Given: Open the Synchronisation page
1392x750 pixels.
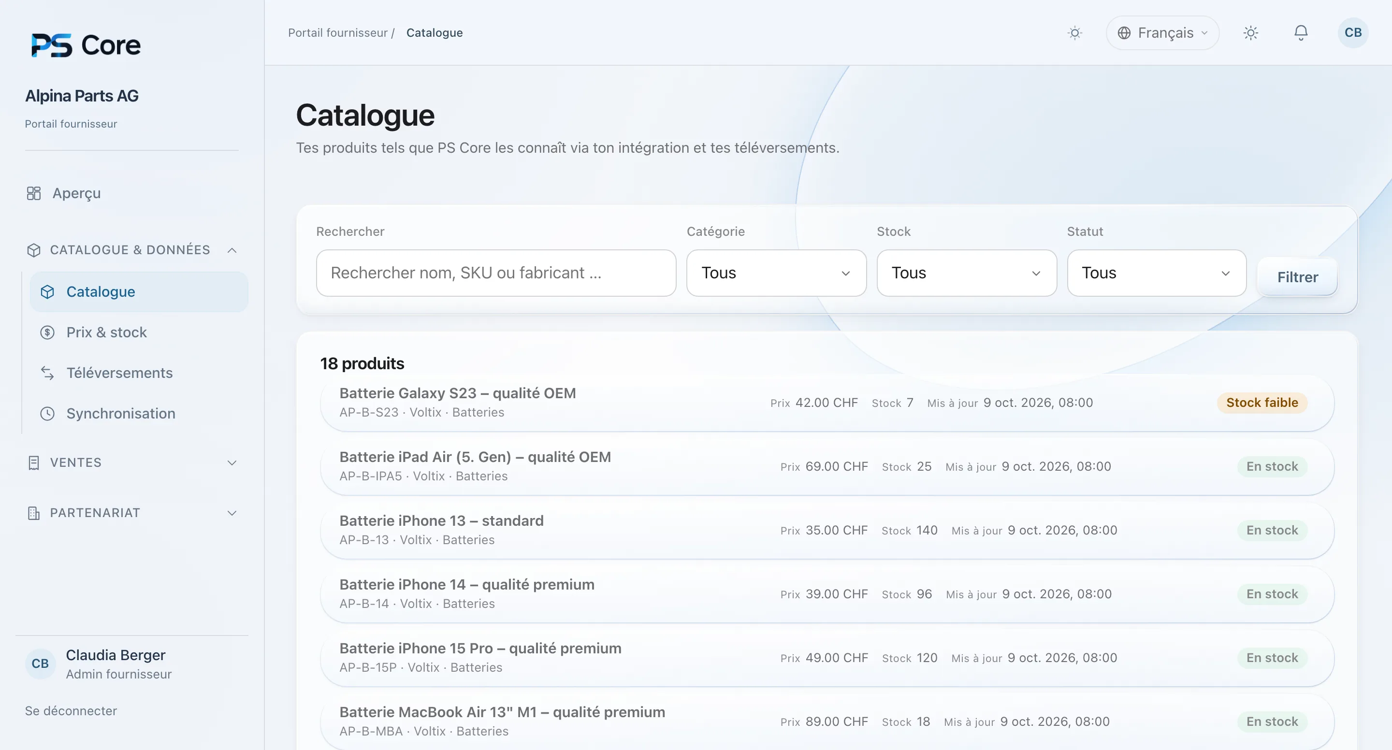Looking at the screenshot, I should coord(139,413).
